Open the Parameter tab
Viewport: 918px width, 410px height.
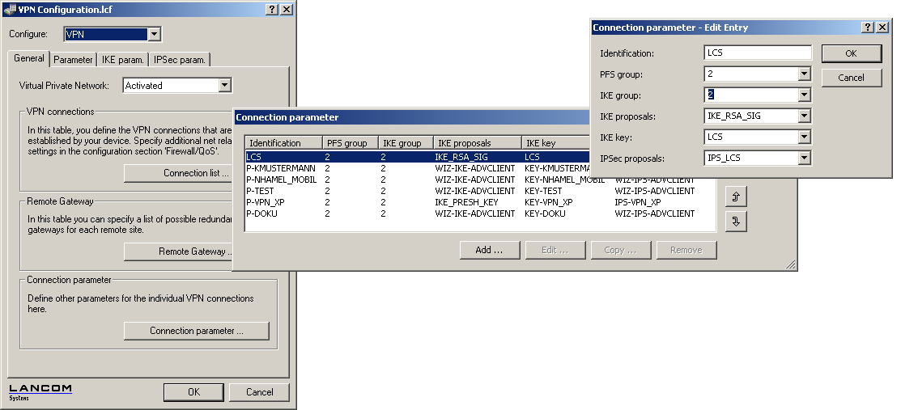coord(73,59)
